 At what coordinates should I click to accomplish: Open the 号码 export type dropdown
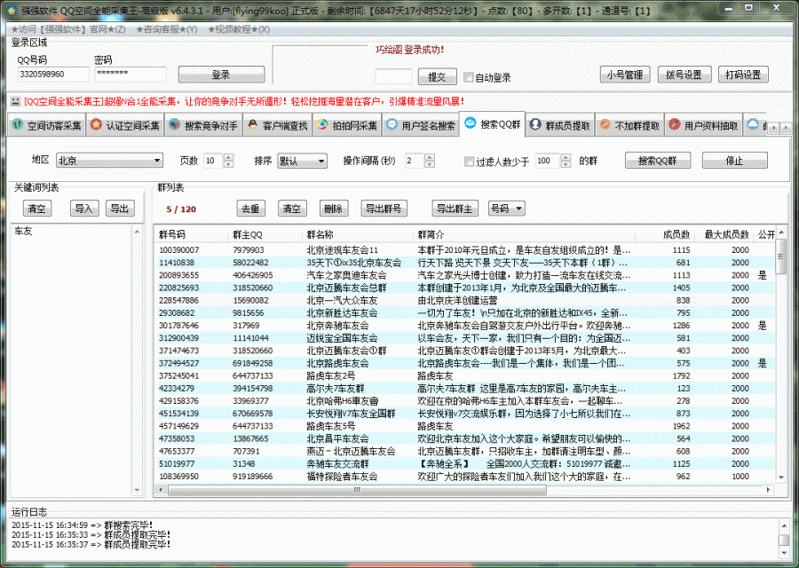pyautogui.click(x=507, y=209)
